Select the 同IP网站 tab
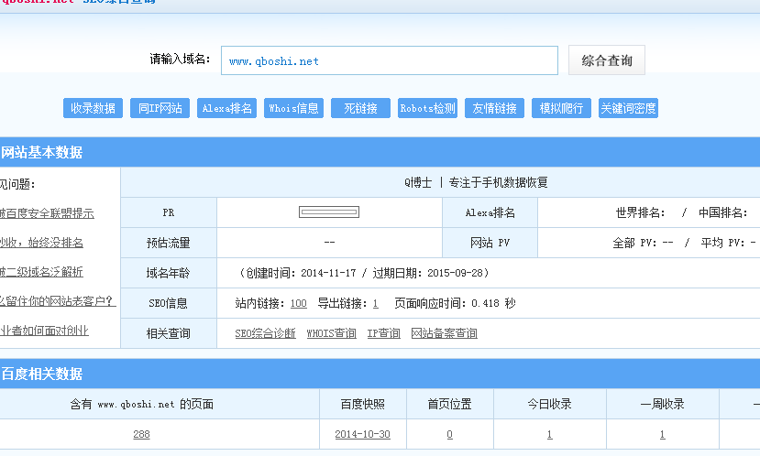The height and width of the screenshot is (456, 760). pyautogui.click(x=160, y=108)
